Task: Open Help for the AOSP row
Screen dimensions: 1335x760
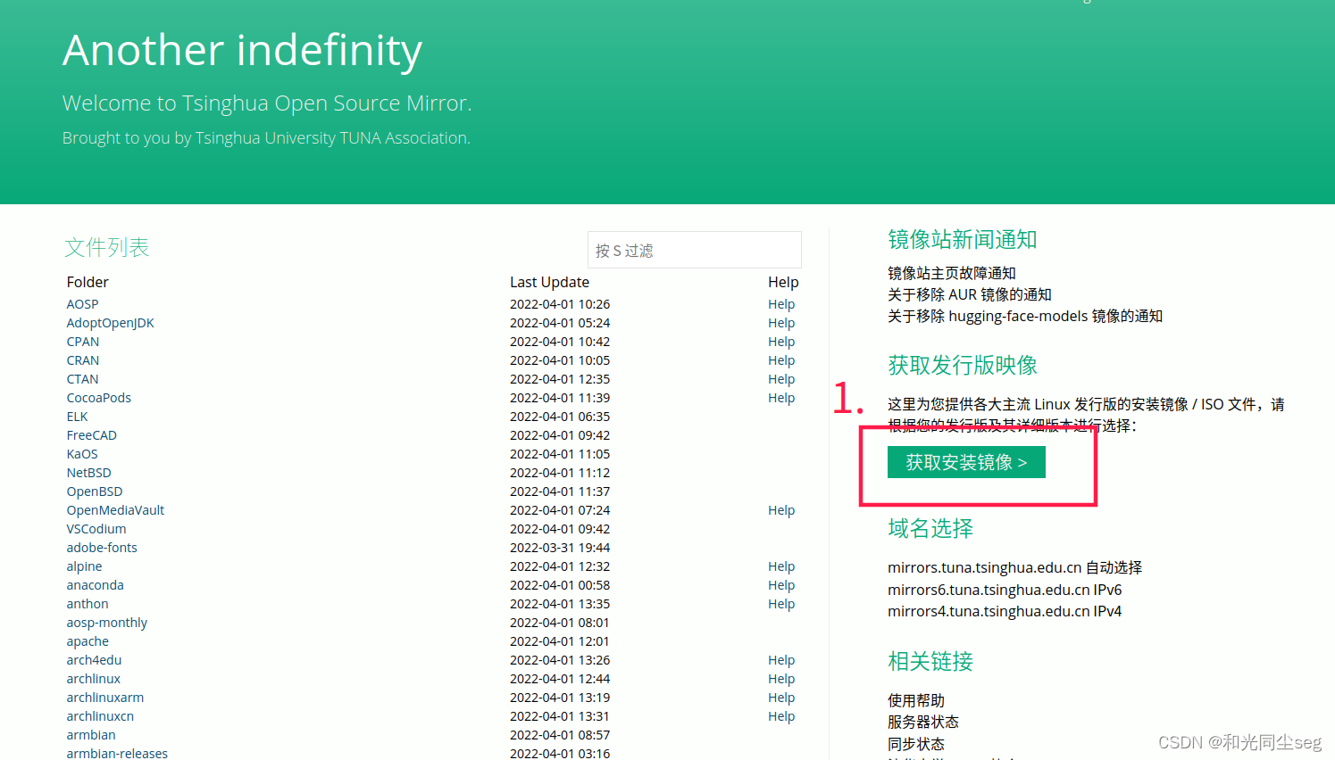Action: [x=781, y=304]
